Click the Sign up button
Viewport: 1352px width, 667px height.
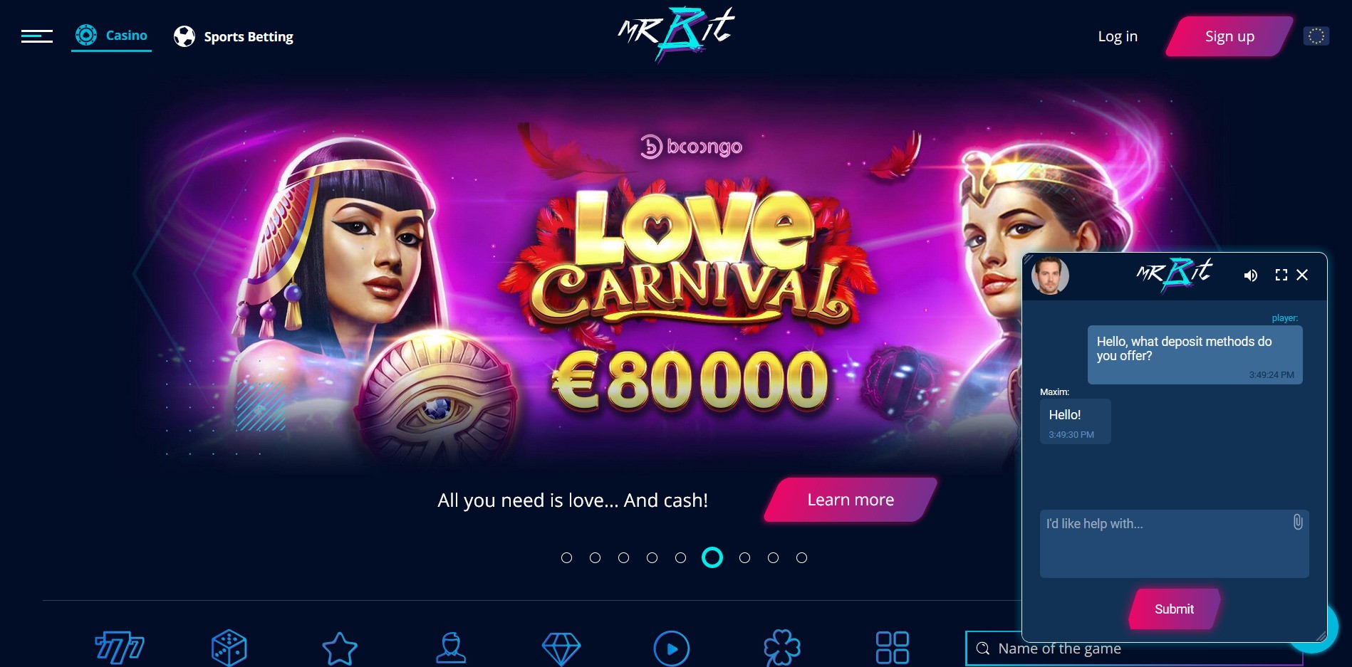1229,36
